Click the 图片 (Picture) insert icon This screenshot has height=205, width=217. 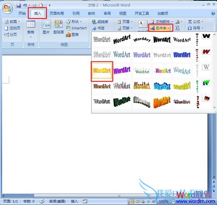pyautogui.click(x=46, y=27)
